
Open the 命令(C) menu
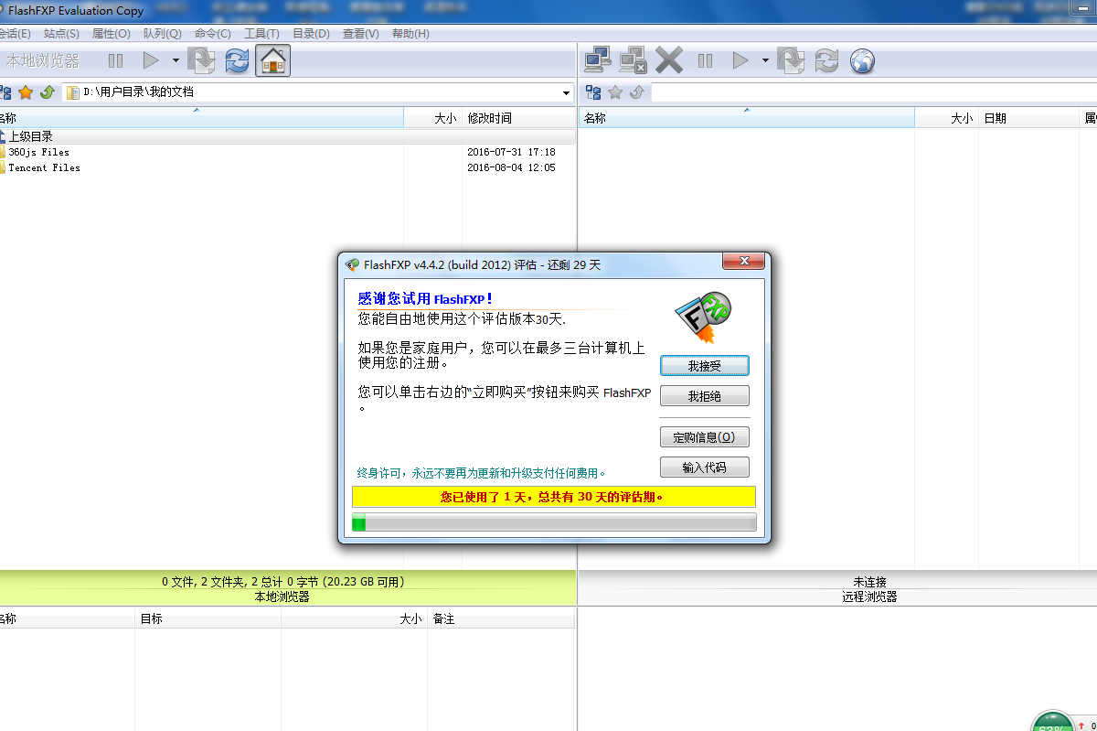213,34
